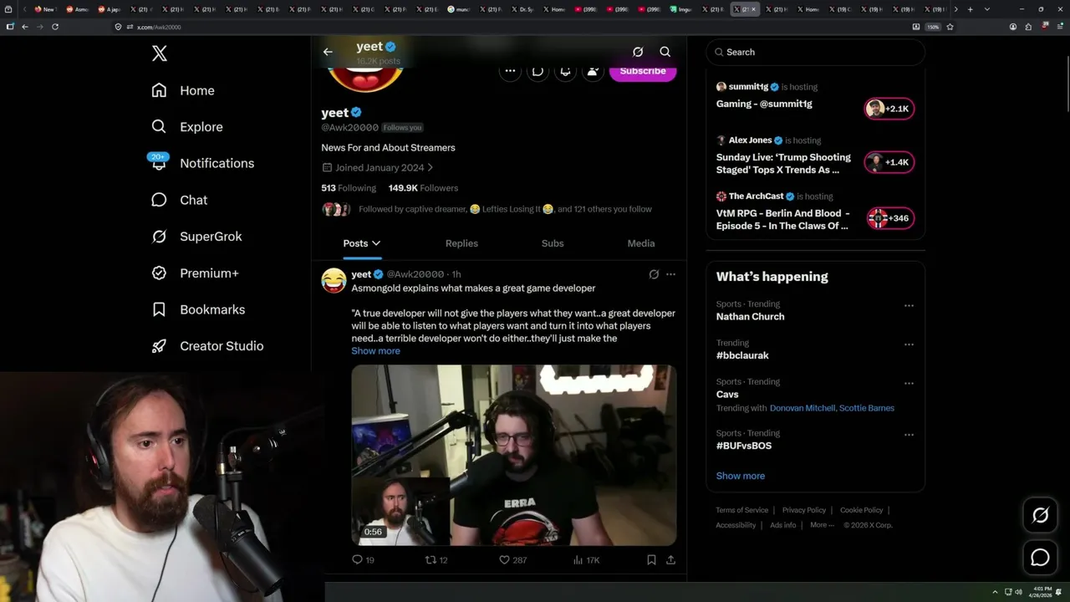Click the +2.1K listeners badge
Screen dimensions: 1070x602
[x=889, y=109]
